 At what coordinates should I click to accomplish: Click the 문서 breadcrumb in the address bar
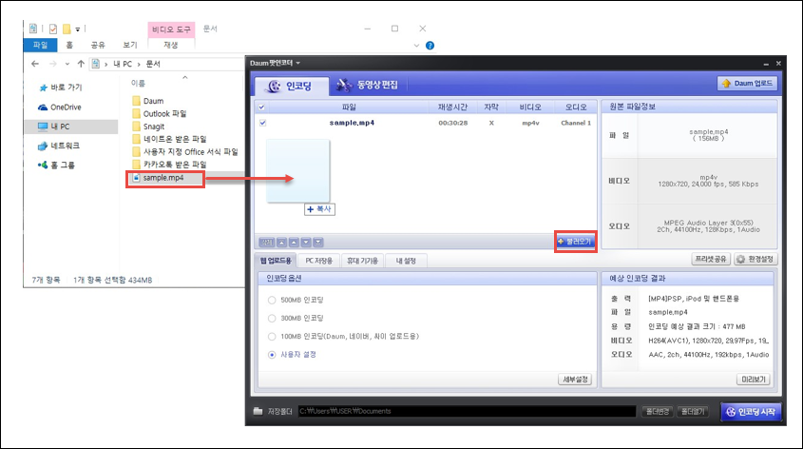click(x=153, y=64)
